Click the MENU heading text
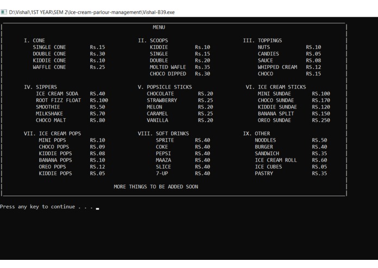The image size is (378, 268). pyautogui.click(x=159, y=27)
